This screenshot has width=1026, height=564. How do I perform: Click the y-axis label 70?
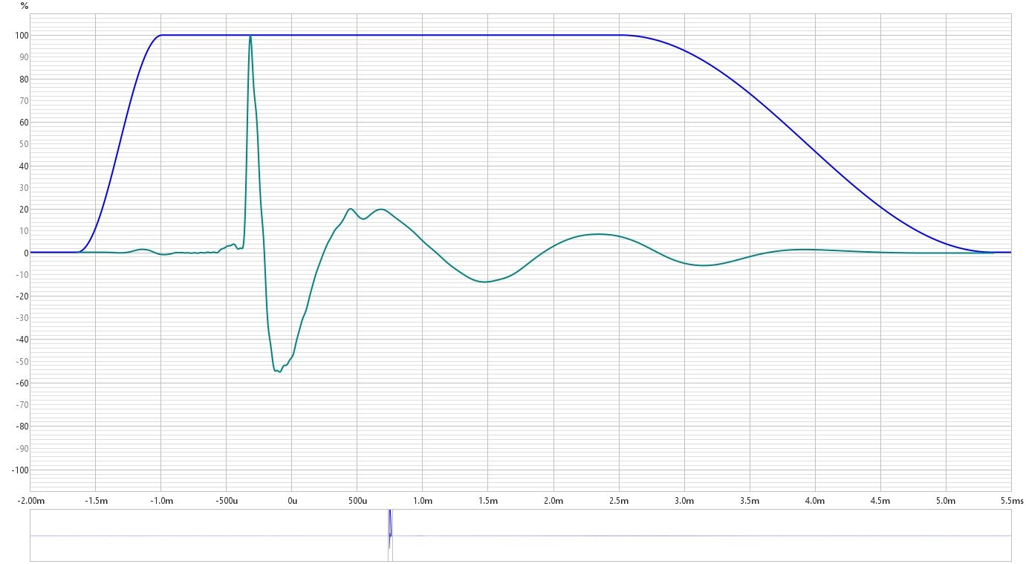tap(23, 100)
